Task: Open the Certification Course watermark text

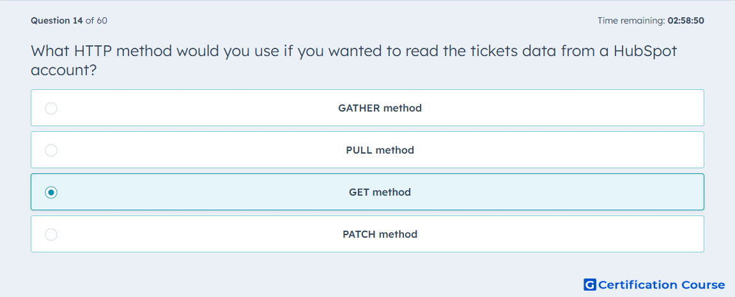Action: pos(661,285)
